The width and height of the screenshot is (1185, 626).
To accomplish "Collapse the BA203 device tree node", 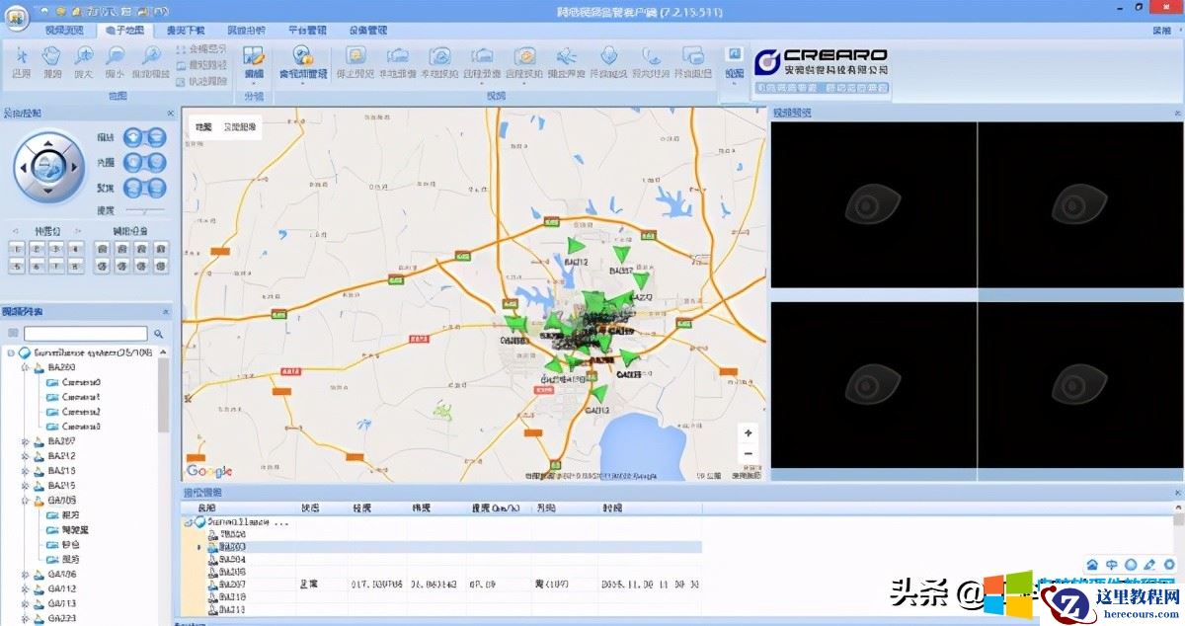I will coord(25,367).
